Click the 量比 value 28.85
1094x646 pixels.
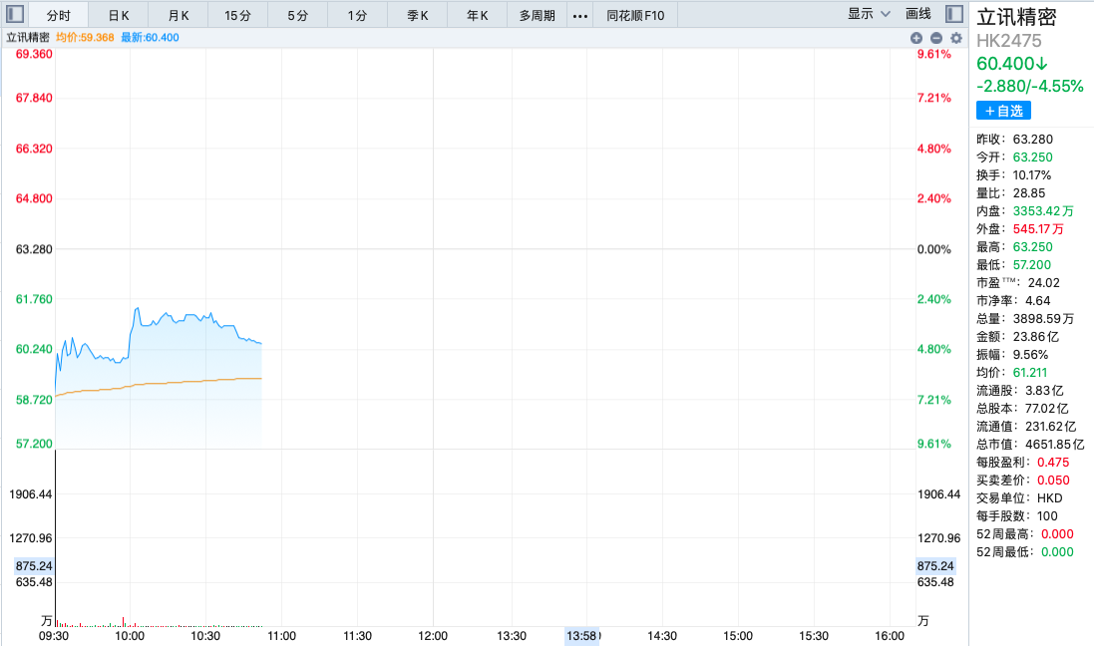[x=1029, y=193]
